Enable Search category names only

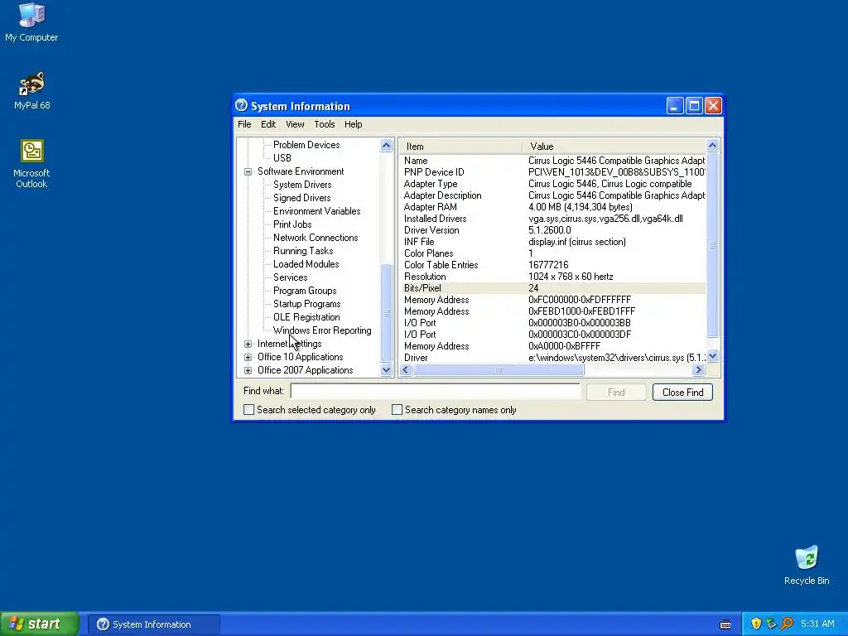click(x=397, y=410)
